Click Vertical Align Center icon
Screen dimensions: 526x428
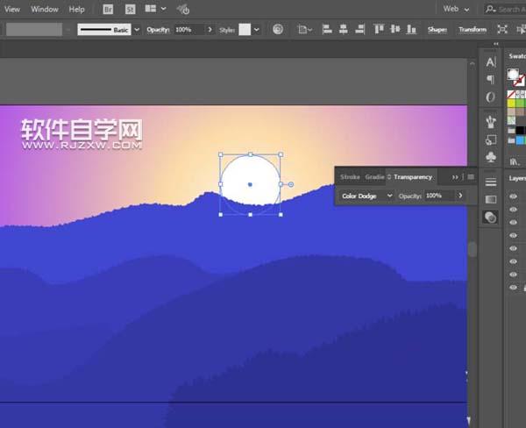[x=395, y=30]
